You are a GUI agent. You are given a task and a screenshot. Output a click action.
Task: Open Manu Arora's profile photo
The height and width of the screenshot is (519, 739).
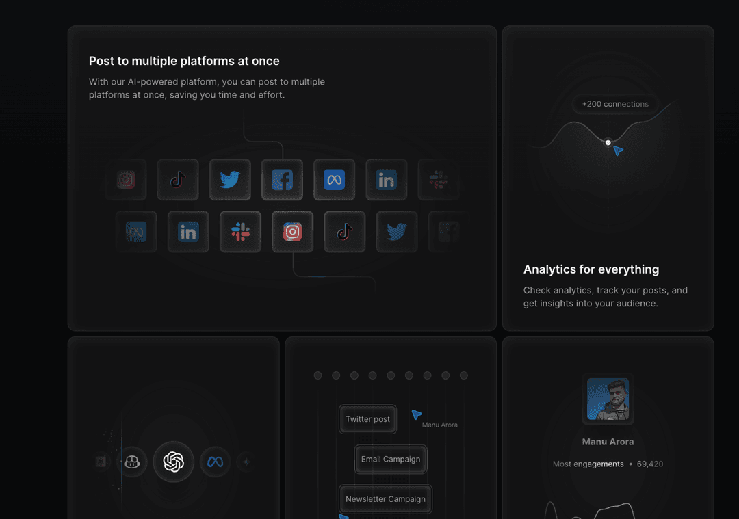click(608, 399)
